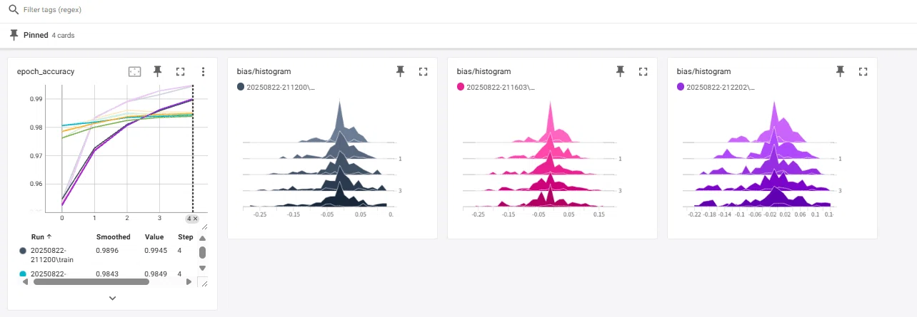
Task: Click the 20250822-211603 histogram run label
Action: (x=501, y=87)
